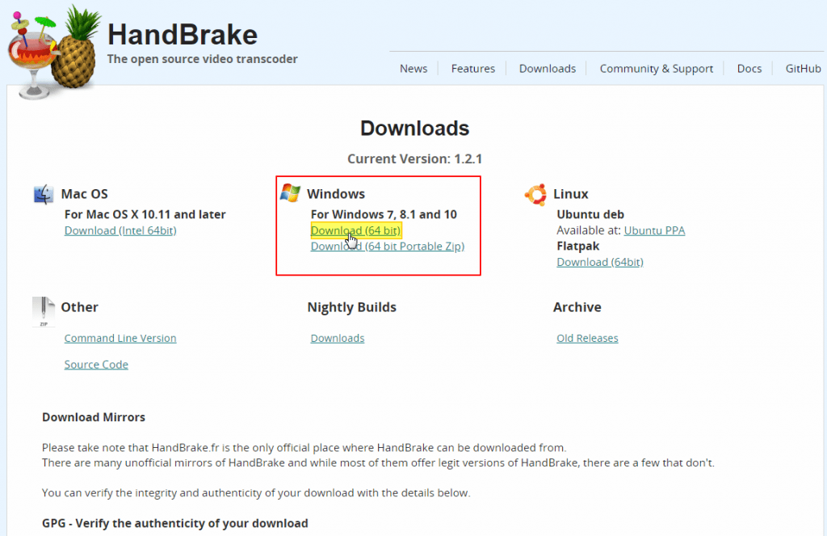Viewport: 827px width, 536px height.
Task: Click the 'Mac OS' heading
Action: click(84, 194)
